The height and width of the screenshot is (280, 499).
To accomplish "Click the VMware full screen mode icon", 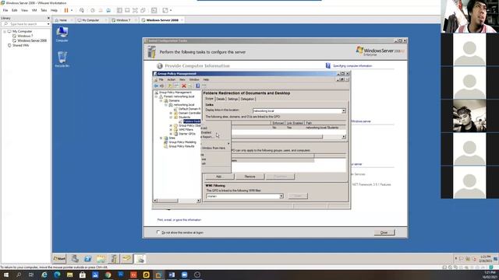I will 135,10.
